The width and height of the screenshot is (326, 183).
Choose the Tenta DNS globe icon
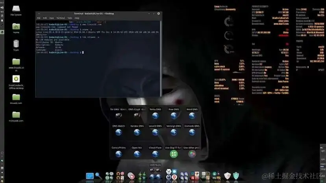(155, 115)
